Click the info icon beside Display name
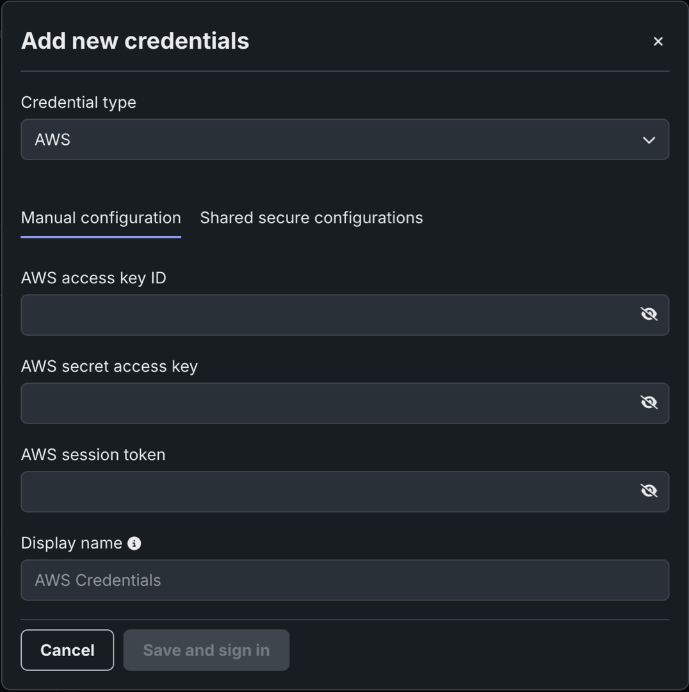The width and height of the screenshot is (689, 692). (x=134, y=543)
